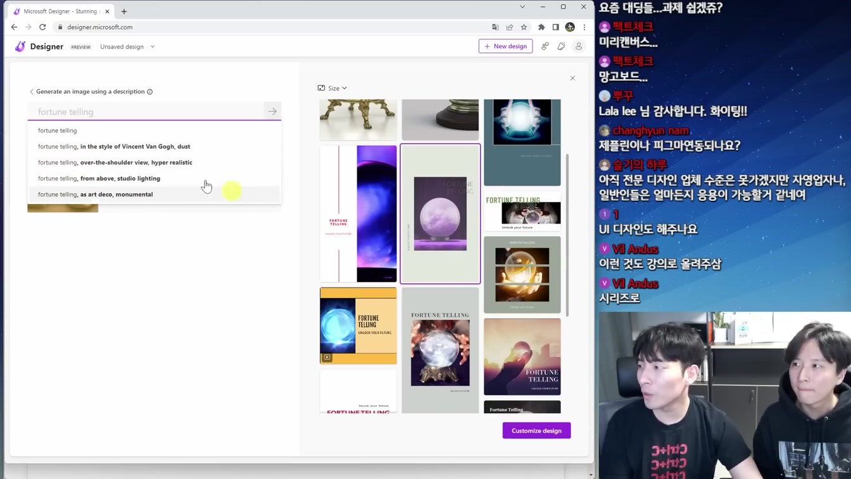Choose the Vincent Van Gogh, dust suggestion
The height and width of the screenshot is (479, 851).
coord(154,146)
